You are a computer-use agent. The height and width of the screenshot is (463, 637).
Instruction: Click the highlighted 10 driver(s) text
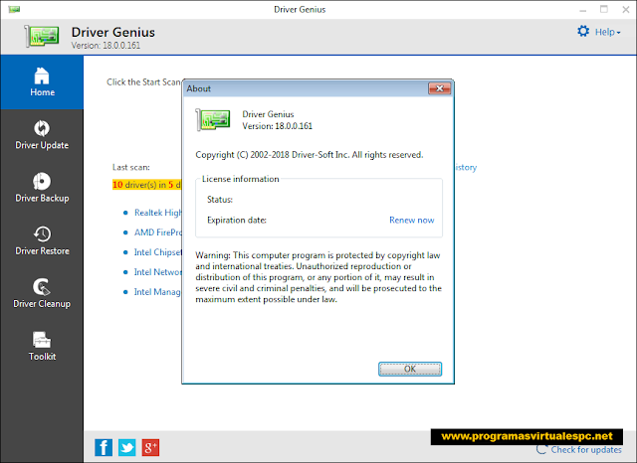[147, 185]
